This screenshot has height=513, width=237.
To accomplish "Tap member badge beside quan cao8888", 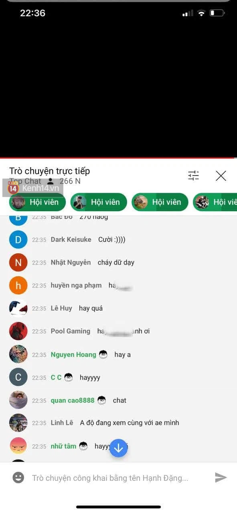I will tap(101, 400).
